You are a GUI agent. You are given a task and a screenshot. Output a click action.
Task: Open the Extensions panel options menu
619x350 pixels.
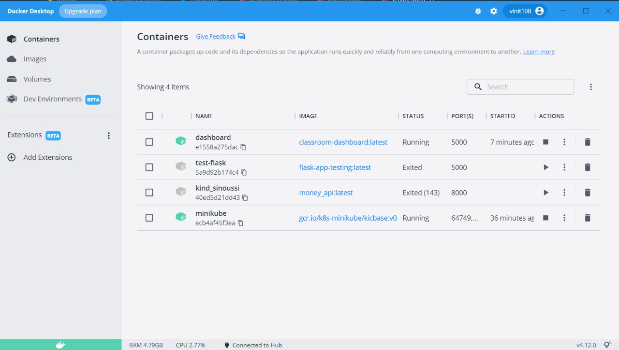[109, 135]
